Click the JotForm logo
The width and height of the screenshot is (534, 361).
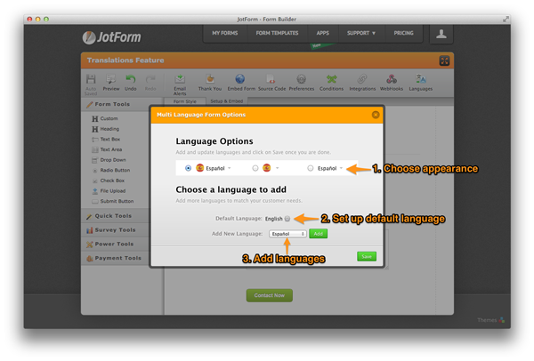112,37
